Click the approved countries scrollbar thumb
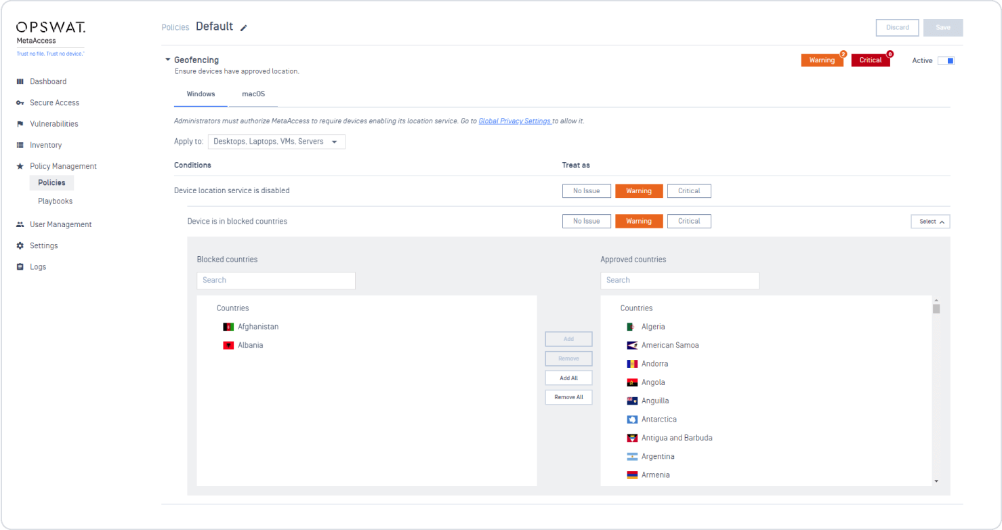 (936, 309)
